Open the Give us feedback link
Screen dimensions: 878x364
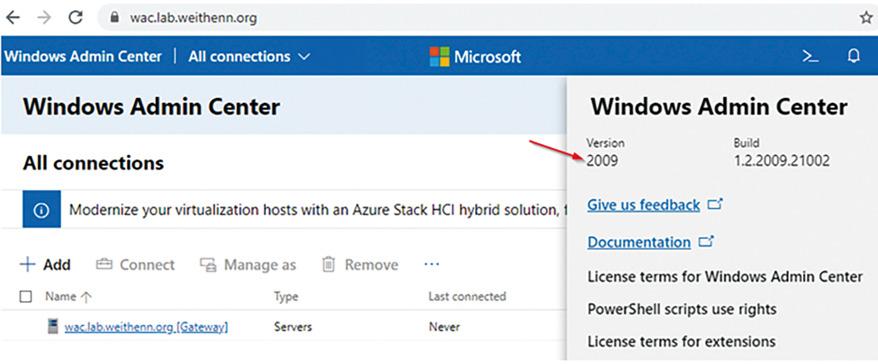(x=644, y=205)
